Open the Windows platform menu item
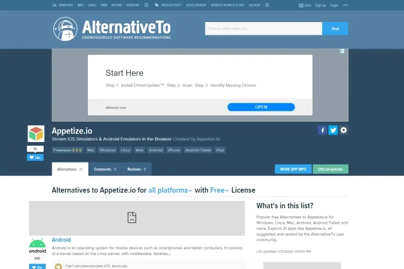This screenshot has width=404, height=269. click(x=66, y=5)
